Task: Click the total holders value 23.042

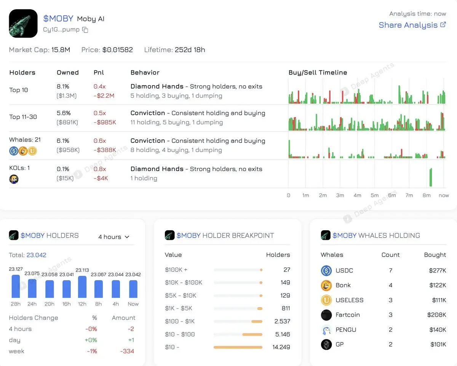Action: click(x=37, y=255)
